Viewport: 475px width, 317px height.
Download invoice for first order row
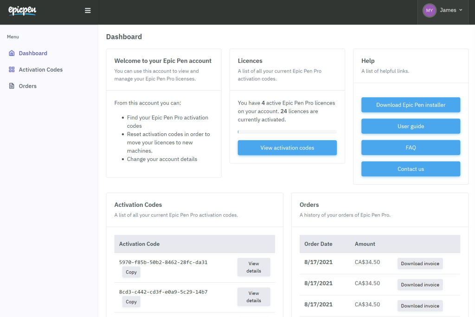coord(420,263)
